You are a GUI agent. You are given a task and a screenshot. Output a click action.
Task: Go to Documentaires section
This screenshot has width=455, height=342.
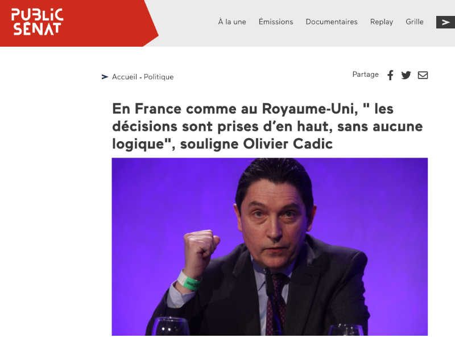[332, 22]
